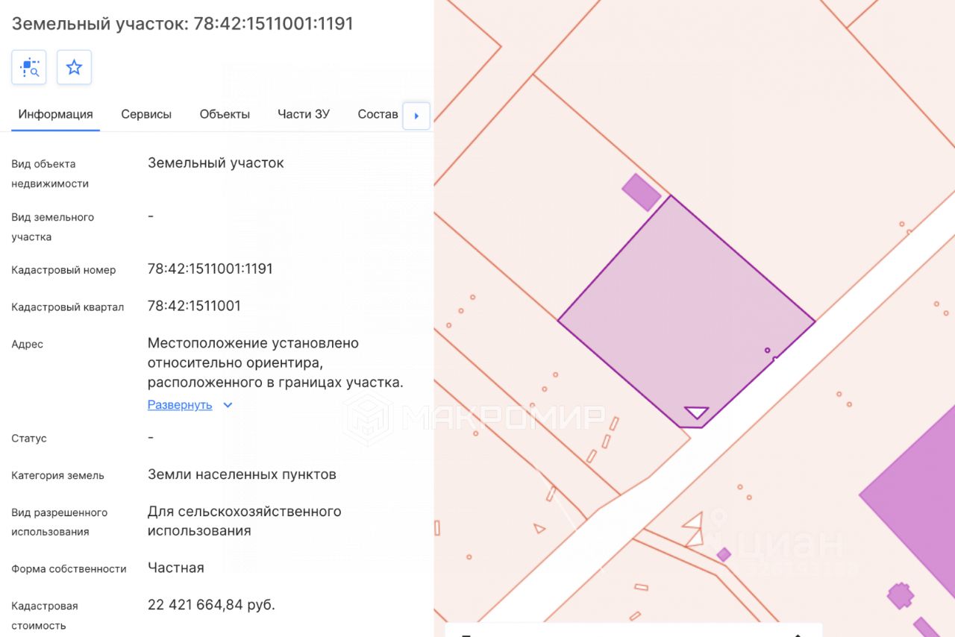Click the locate-on-map search icon button
Image resolution: width=955 pixels, height=637 pixels.
coord(29,68)
